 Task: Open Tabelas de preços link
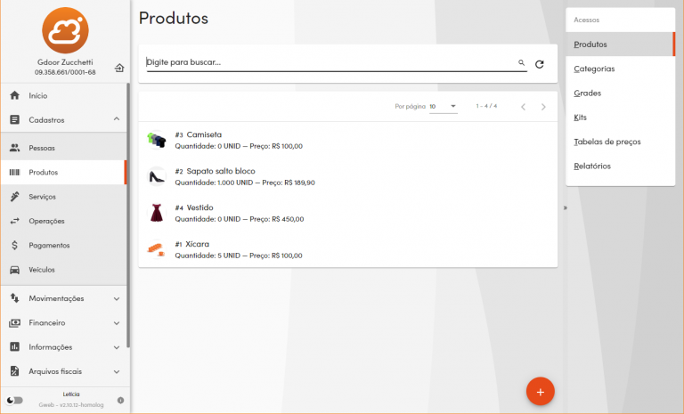click(x=607, y=142)
